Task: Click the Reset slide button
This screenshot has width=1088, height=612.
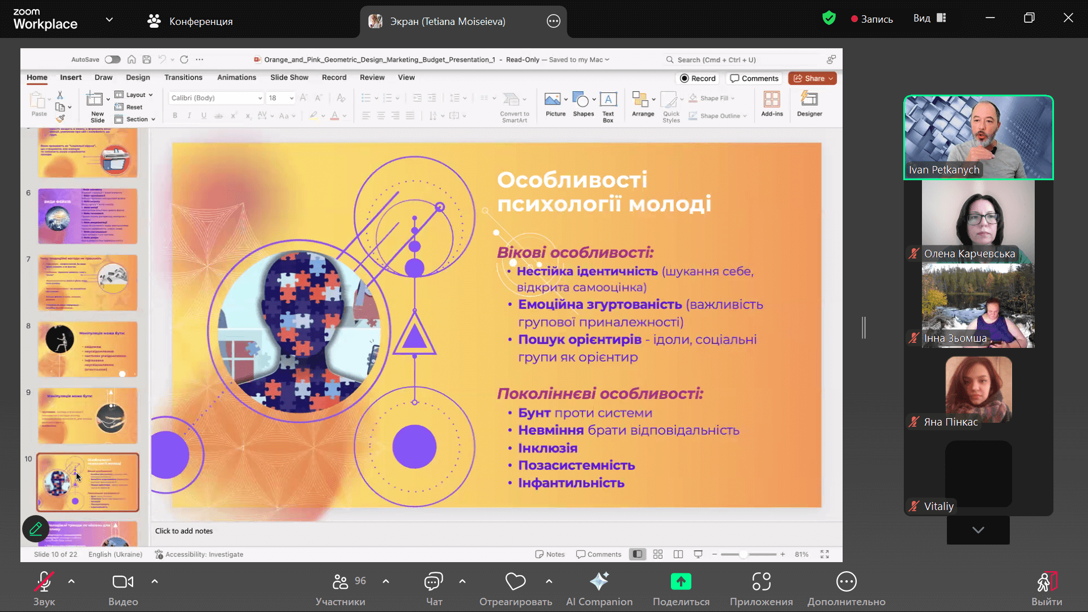Action: coord(129,107)
